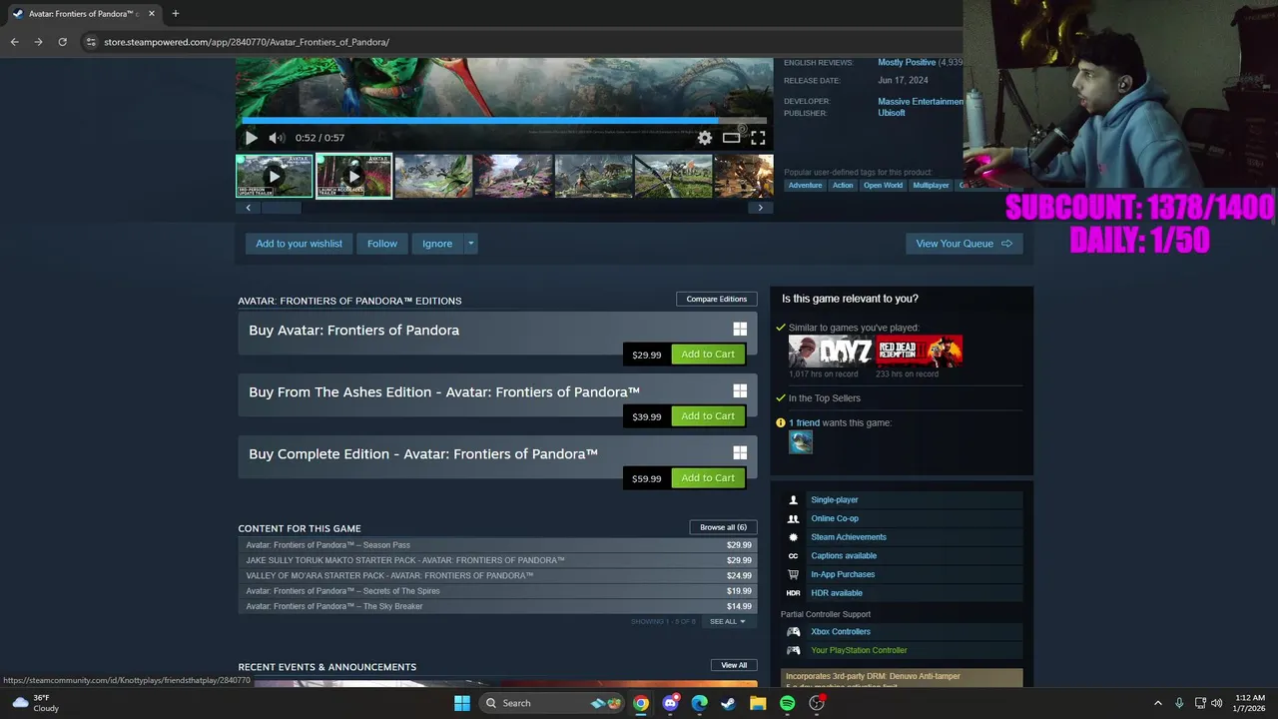This screenshot has height=719, width=1278.
Task: Open View Your Queue
Action: coord(963,244)
